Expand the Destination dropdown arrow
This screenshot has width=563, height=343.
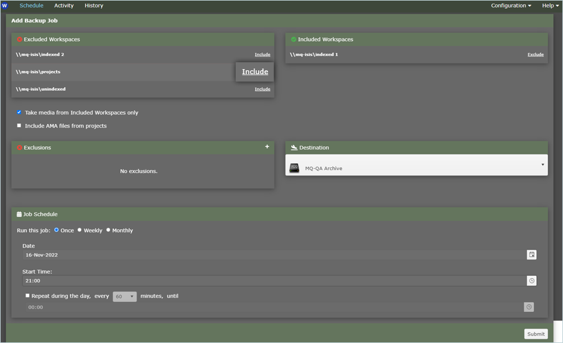click(542, 165)
